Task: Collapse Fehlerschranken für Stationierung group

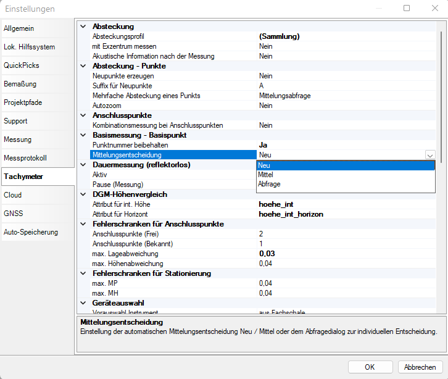Action: 83,273
